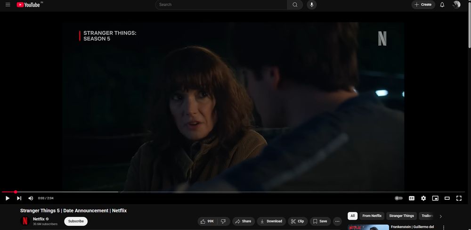Focus the Search input field
The height and width of the screenshot is (230, 471).
click(x=221, y=5)
